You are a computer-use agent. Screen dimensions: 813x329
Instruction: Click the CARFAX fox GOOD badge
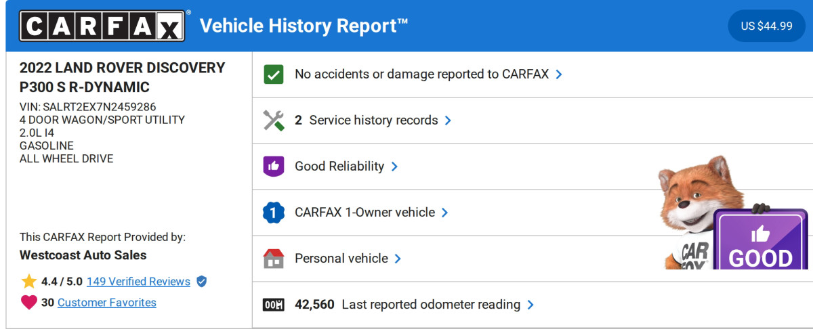[x=759, y=244]
